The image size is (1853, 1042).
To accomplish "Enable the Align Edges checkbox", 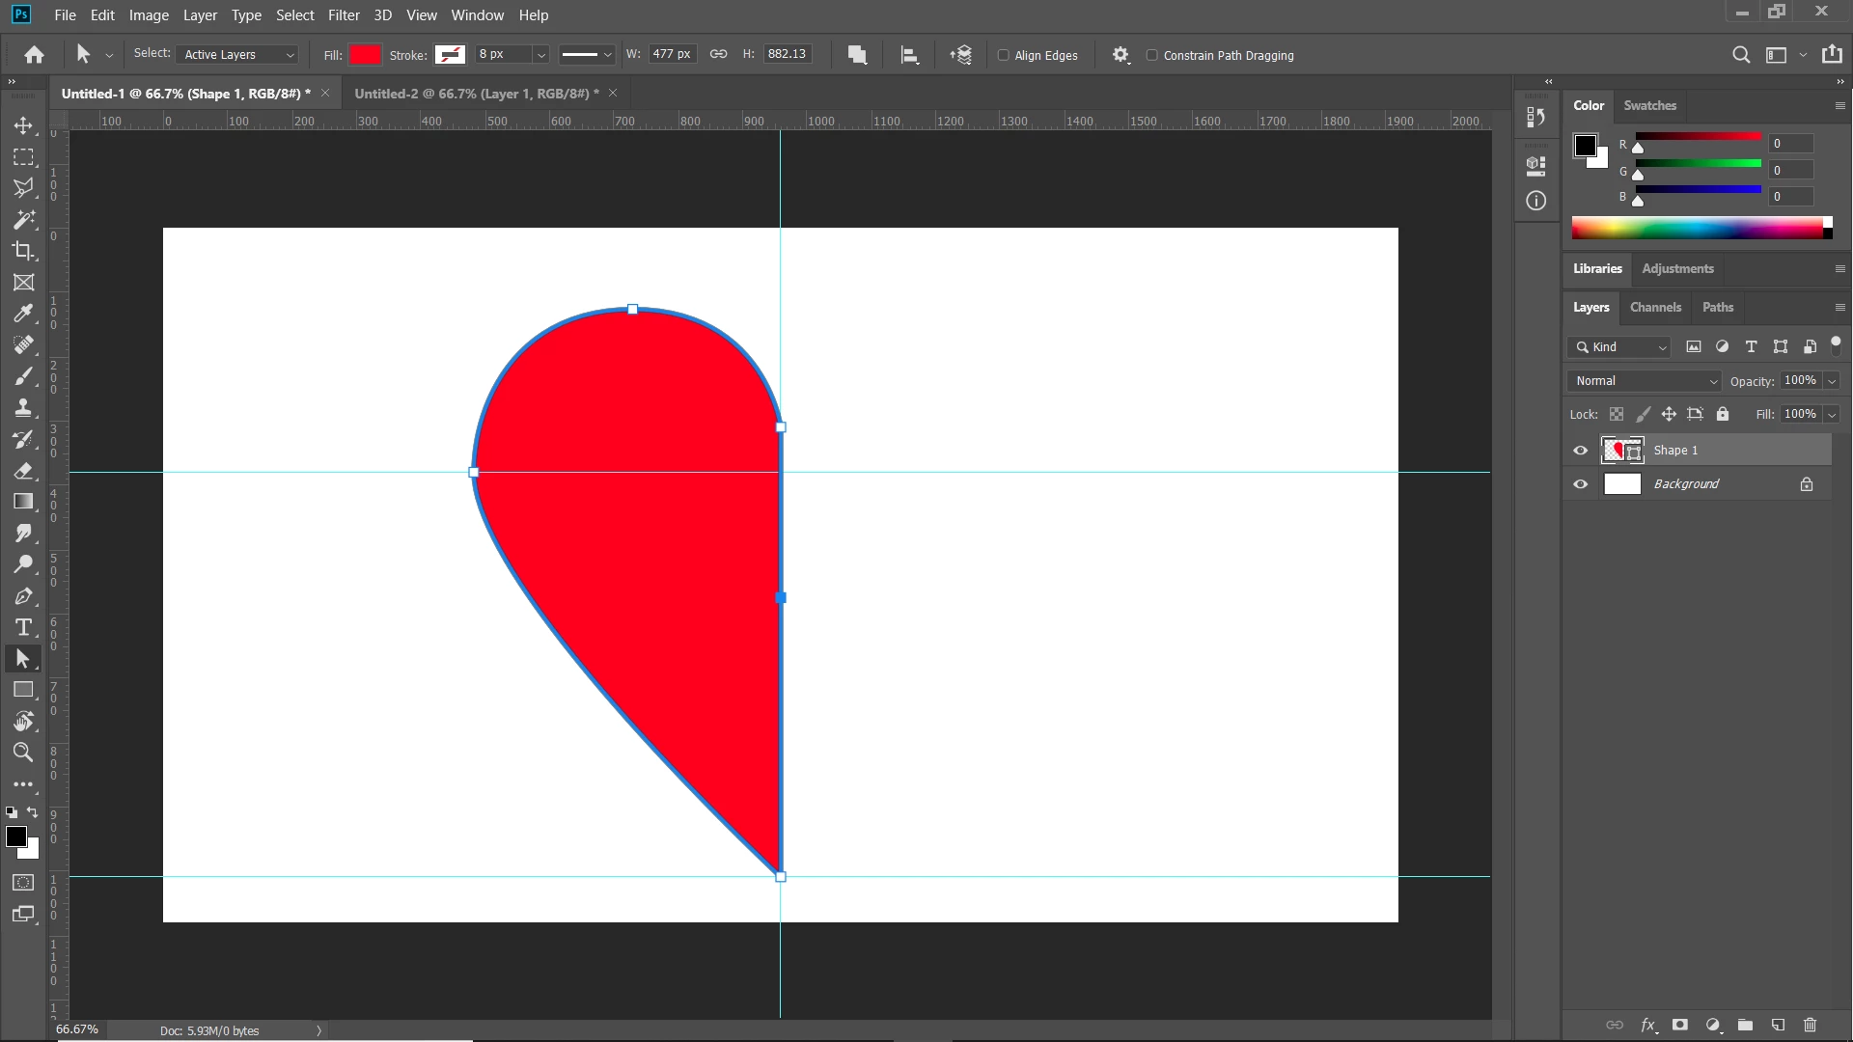I will 1004,55.
